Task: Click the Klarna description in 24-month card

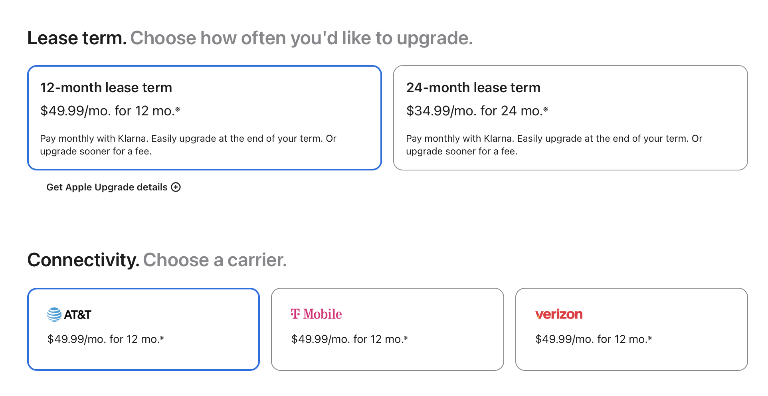Action: (x=554, y=145)
